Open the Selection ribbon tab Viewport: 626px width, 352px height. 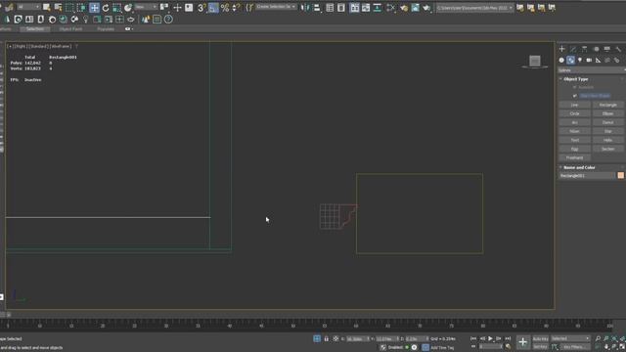(x=35, y=29)
